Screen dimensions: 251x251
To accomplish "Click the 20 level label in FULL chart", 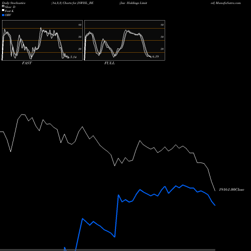I will pyautogui.click(x=162, y=49).
